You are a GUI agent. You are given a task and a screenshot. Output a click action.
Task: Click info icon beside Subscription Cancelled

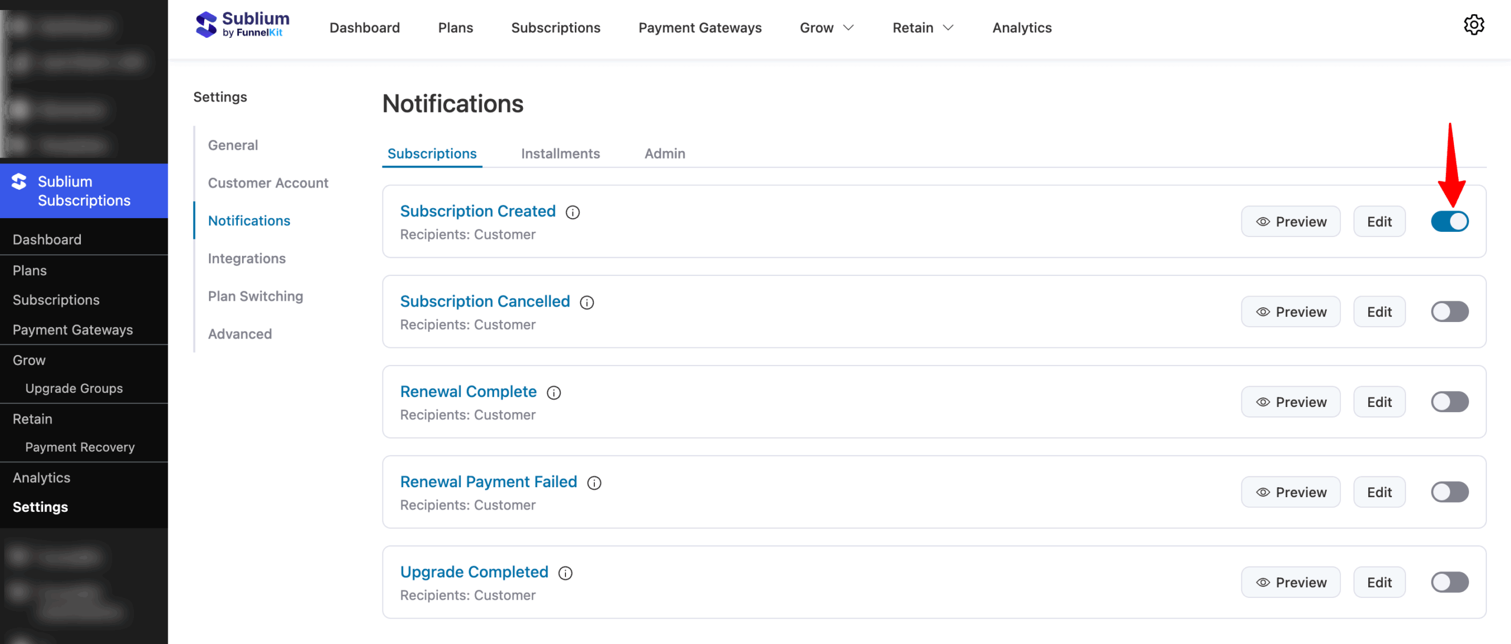click(x=587, y=303)
